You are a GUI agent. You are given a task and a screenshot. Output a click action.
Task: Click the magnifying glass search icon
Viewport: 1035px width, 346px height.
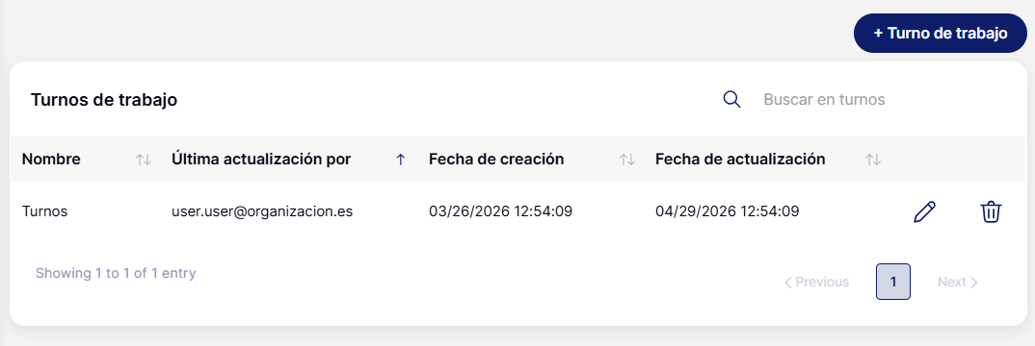pos(732,100)
